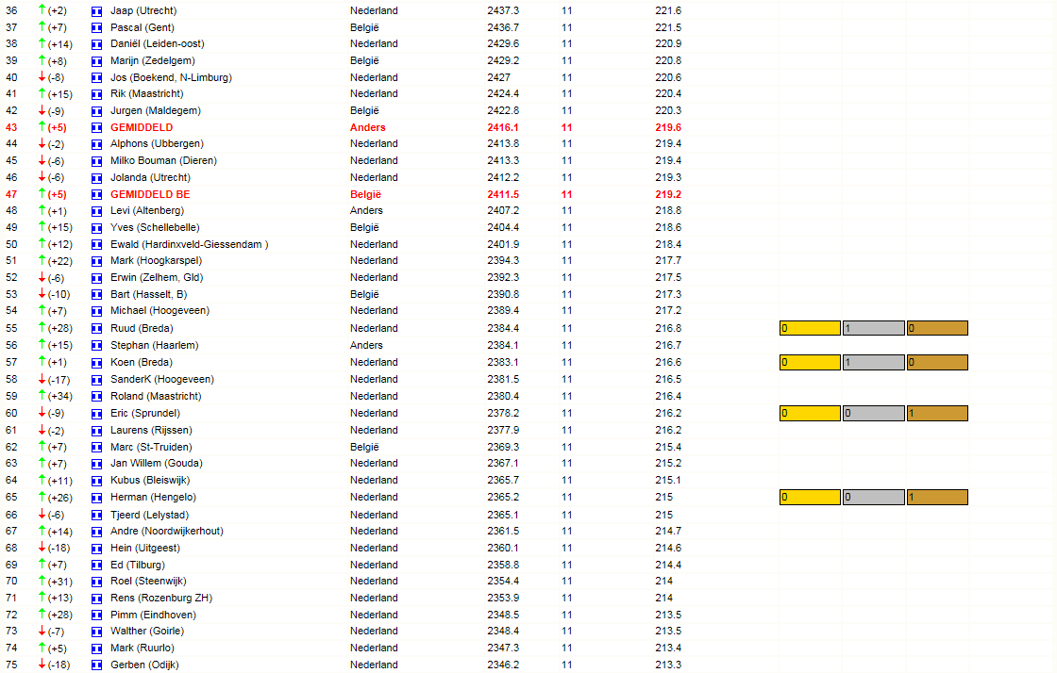Click the België country cell for Marc (St-Truiden)
The width and height of the screenshot is (1057, 673).
point(364,447)
